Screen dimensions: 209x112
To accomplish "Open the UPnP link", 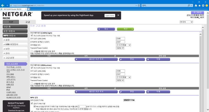I will (x=9, y=87).
